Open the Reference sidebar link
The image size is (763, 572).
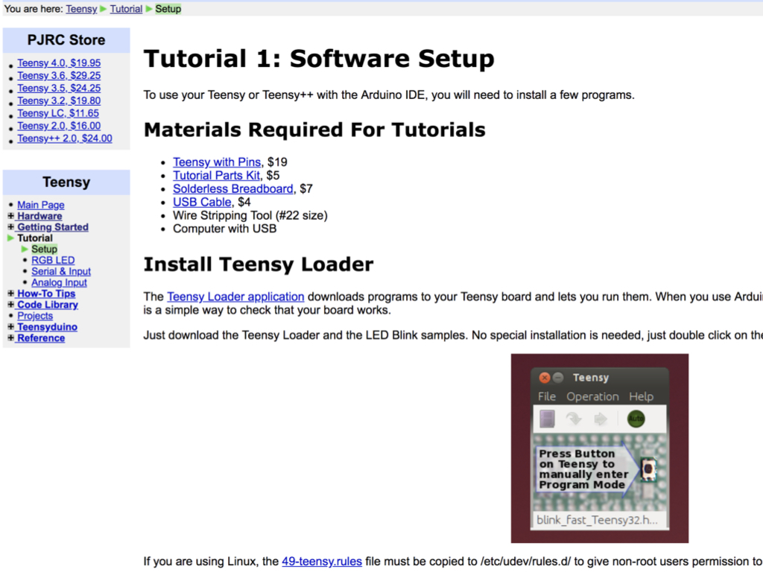(x=41, y=338)
